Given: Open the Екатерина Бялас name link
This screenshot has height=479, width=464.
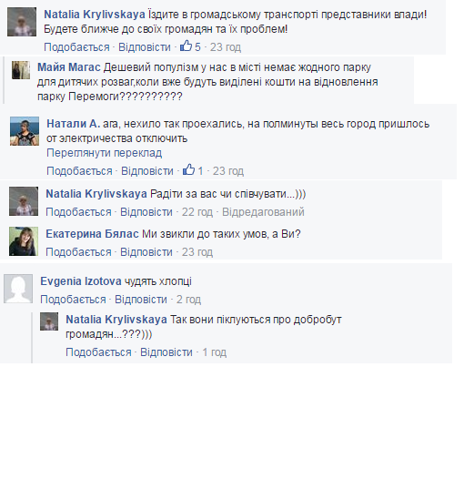Looking at the screenshot, I should coord(92,234).
